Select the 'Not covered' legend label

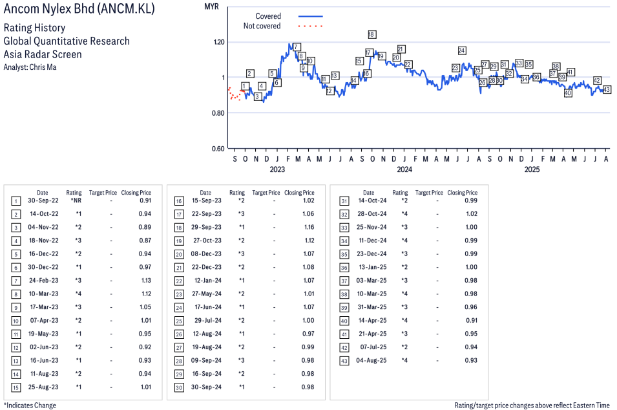pos(262,26)
